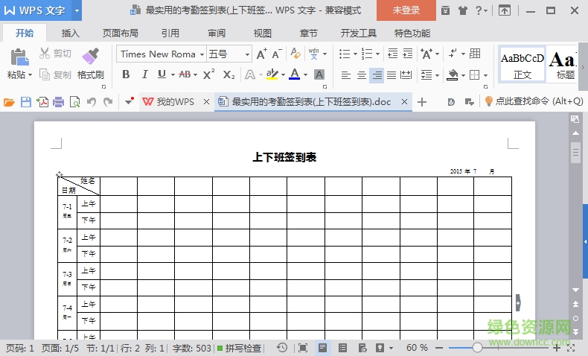This screenshot has width=588, height=356.
Task: Decrease font size with A- icon
Action: [277, 54]
